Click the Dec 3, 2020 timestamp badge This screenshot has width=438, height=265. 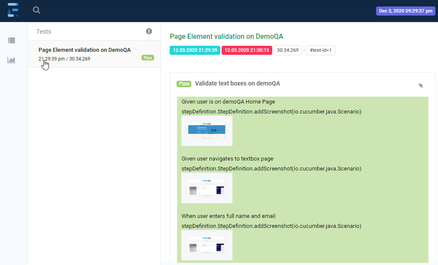pyautogui.click(x=405, y=11)
